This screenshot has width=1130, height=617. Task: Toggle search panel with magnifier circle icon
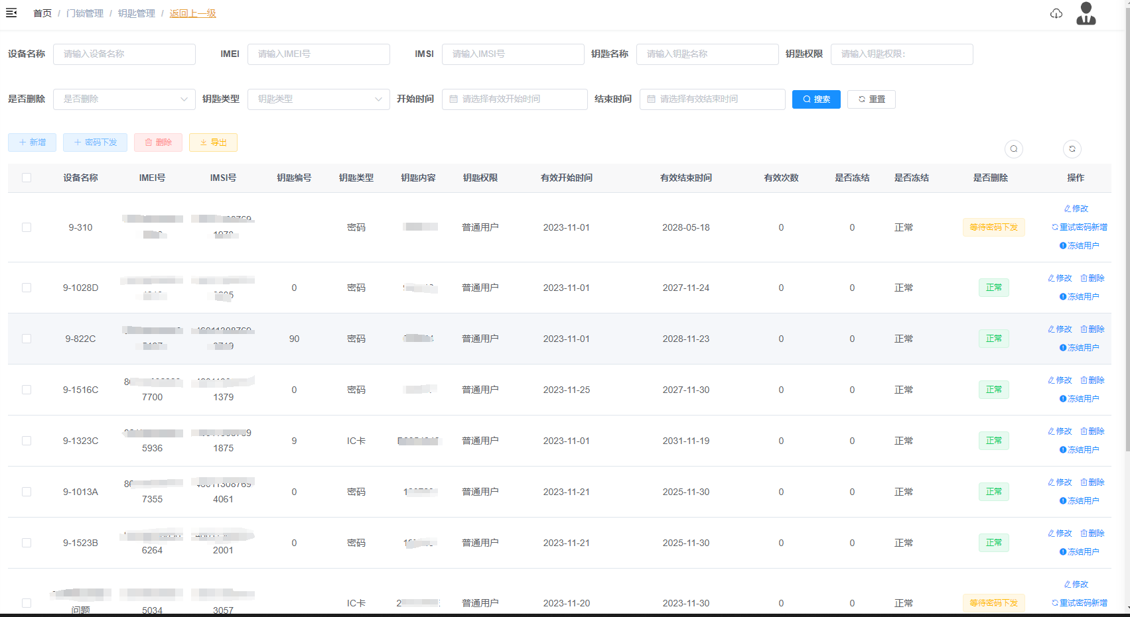pyautogui.click(x=1014, y=148)
